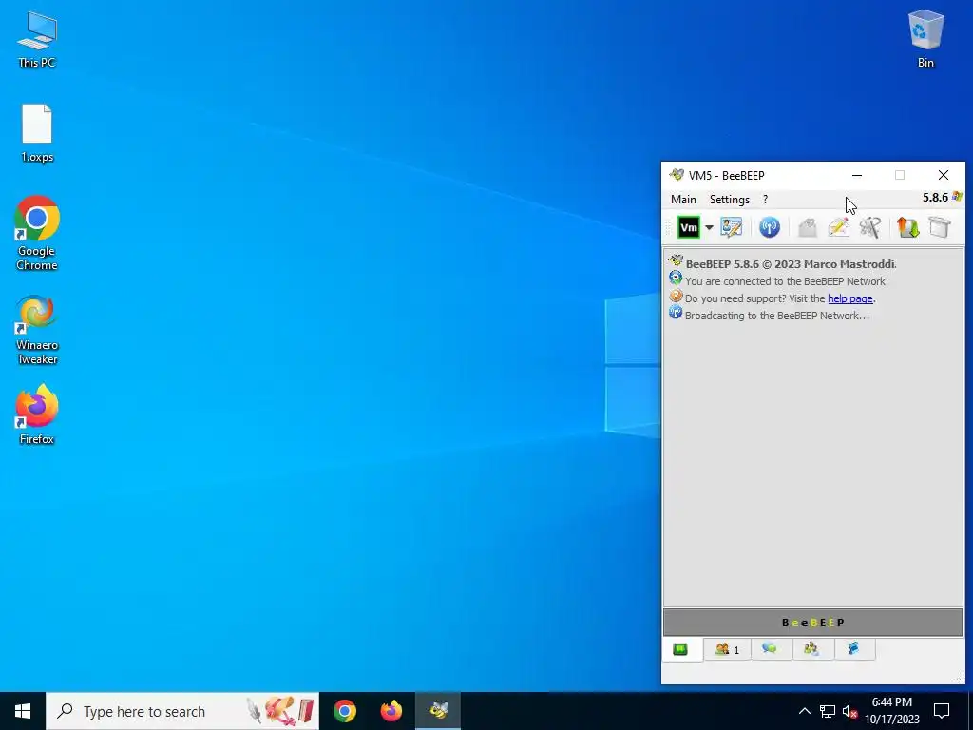Select This PC desktop icon
Viewport: 973px width, 730px height.
37,40
